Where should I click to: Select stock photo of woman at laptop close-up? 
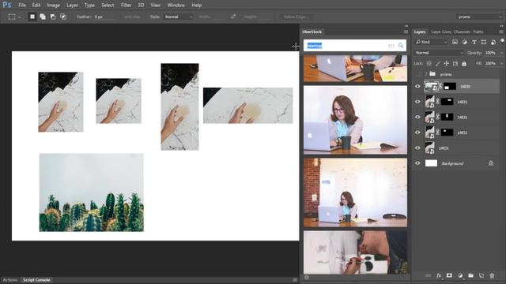[355, 120]
